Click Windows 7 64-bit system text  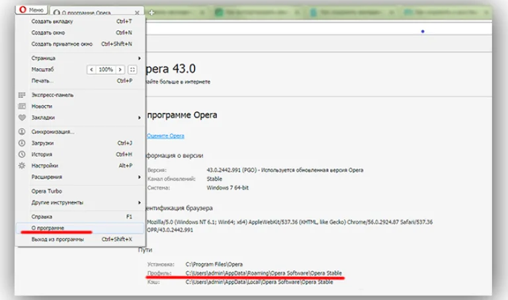click(228, 188)
